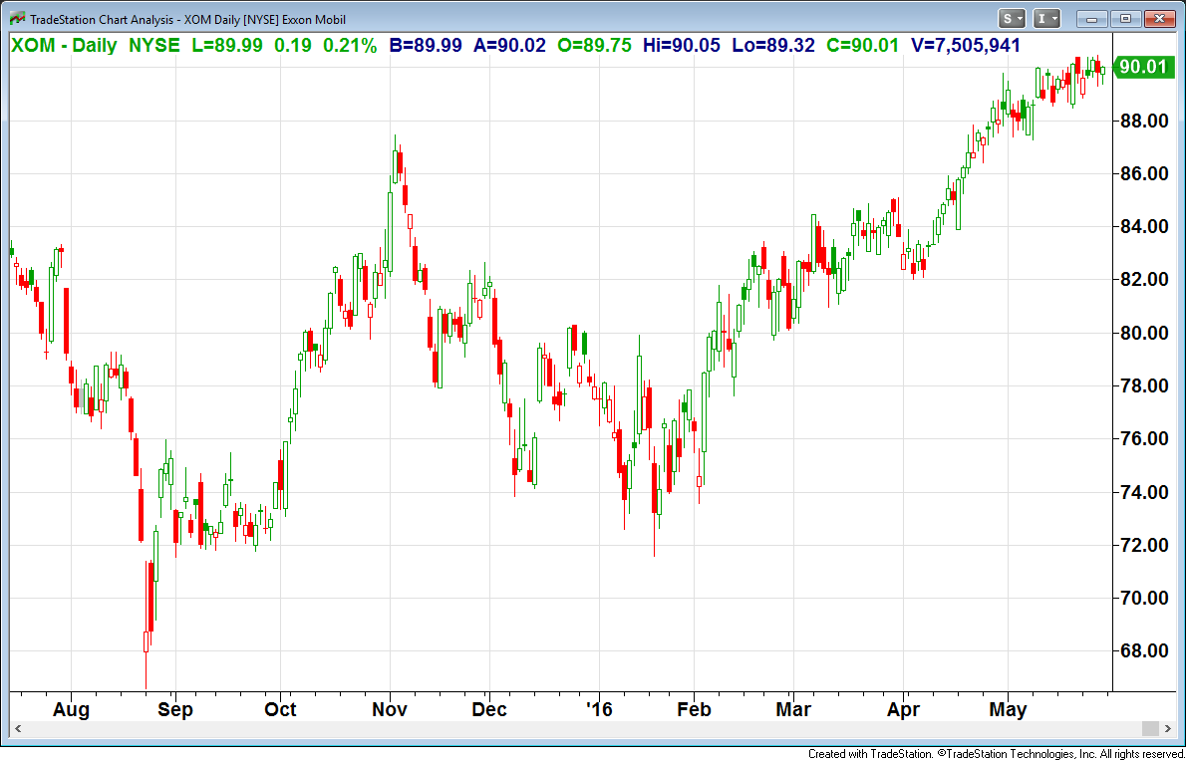Click the 76.00 price axis label
Screen dimensions: 1186x760
click(1142, 438)
